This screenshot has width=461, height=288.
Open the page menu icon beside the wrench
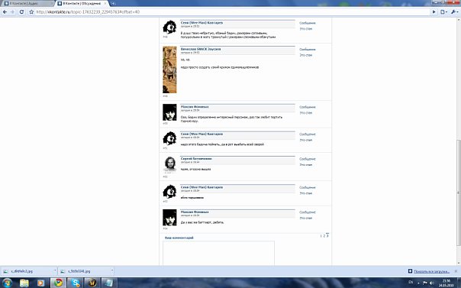coord(443,12)
